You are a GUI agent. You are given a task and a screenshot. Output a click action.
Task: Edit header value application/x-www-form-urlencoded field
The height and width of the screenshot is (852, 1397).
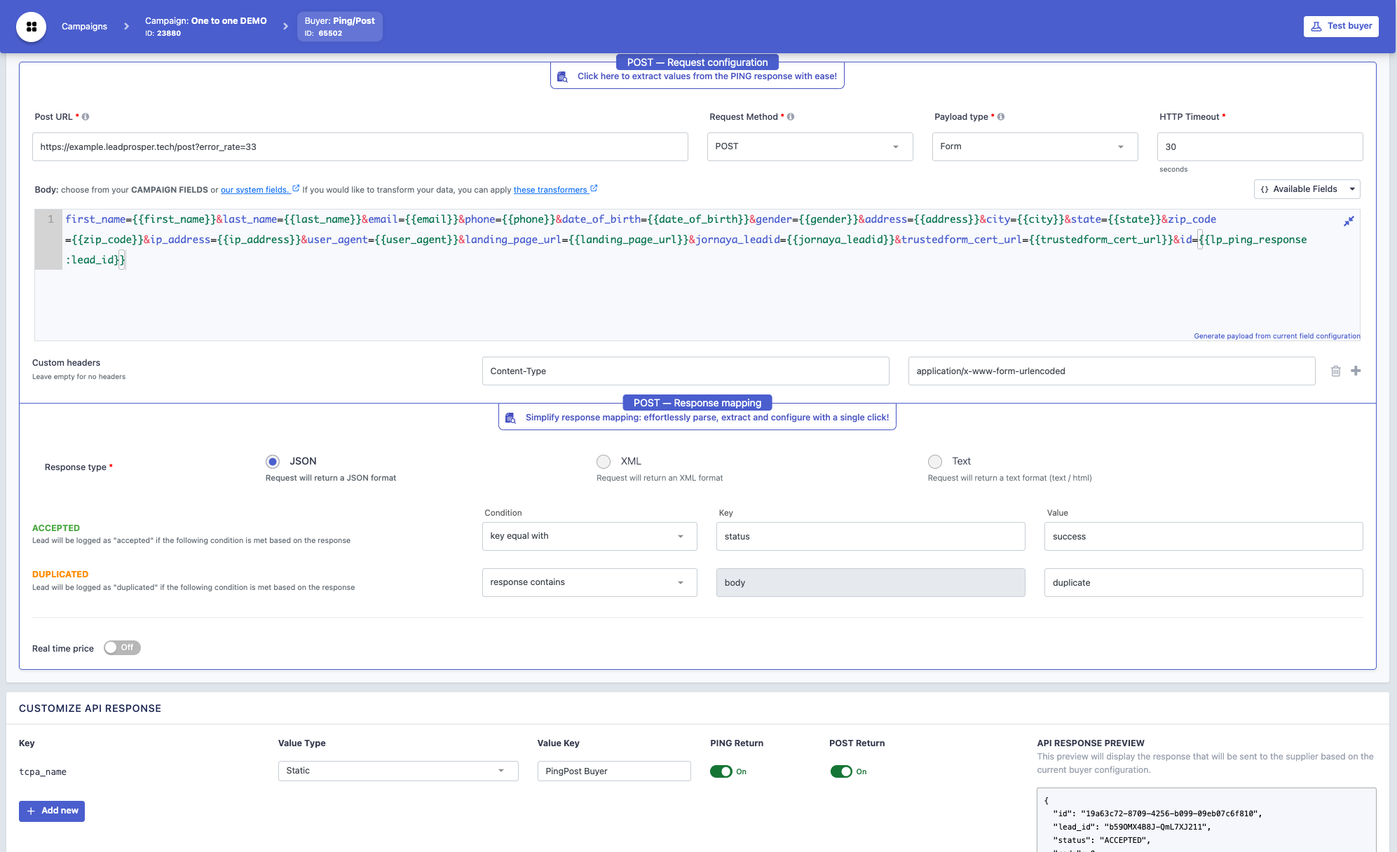pyautogui.click(x=1112, y=371)
